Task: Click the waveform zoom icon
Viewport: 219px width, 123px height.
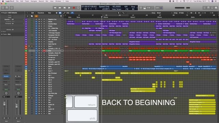Action: (x=191, y=13)
